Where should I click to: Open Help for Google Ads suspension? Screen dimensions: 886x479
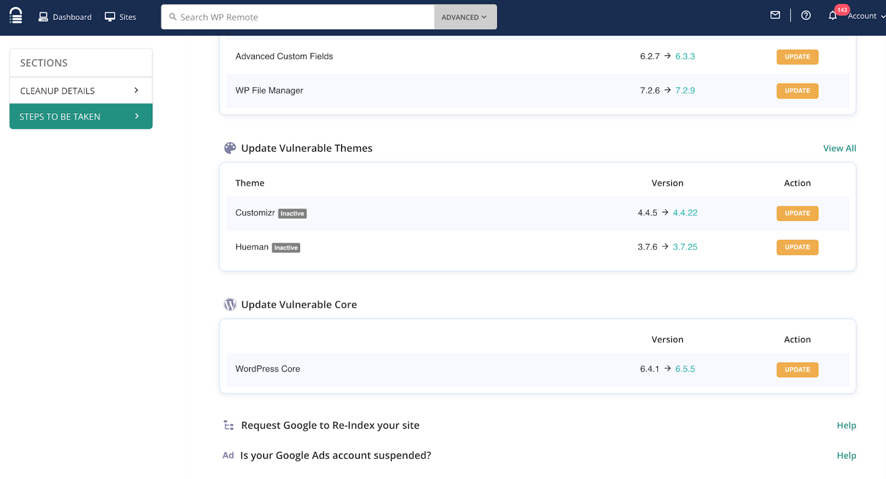click(x=846, y=456)
